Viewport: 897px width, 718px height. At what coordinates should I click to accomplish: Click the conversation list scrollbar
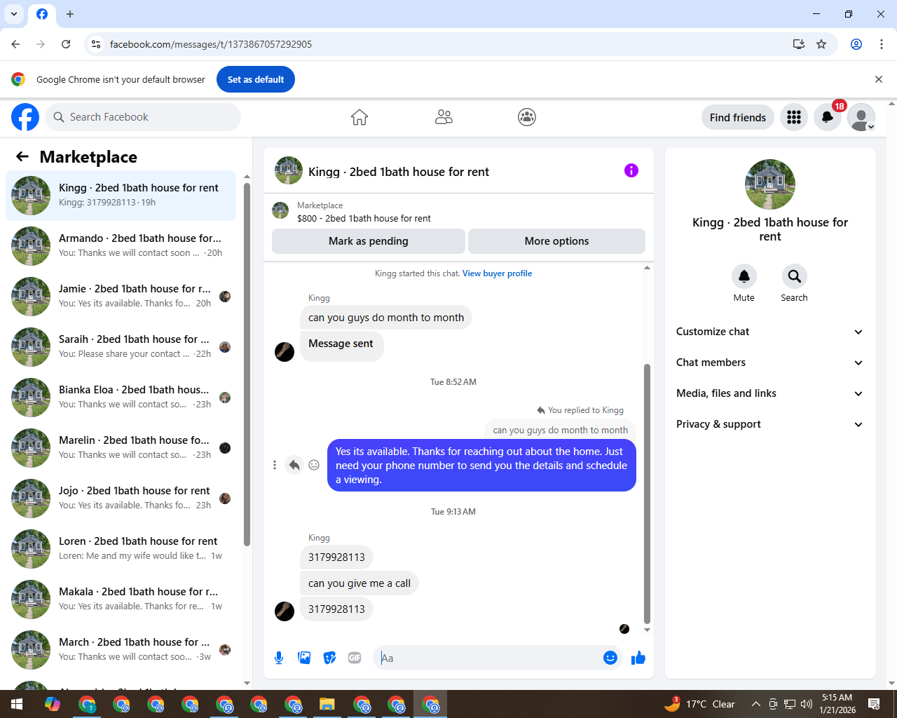point(247,364)
